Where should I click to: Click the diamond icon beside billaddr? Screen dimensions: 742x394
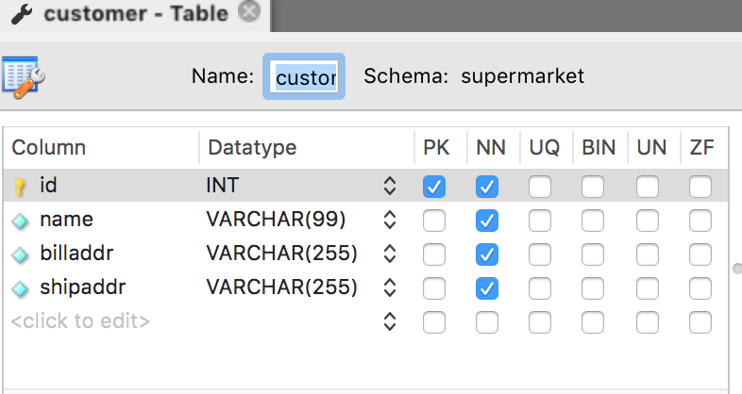point(20,254)
